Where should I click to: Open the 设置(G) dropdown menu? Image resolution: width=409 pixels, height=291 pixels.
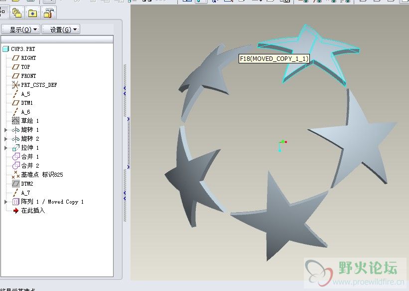61,29
